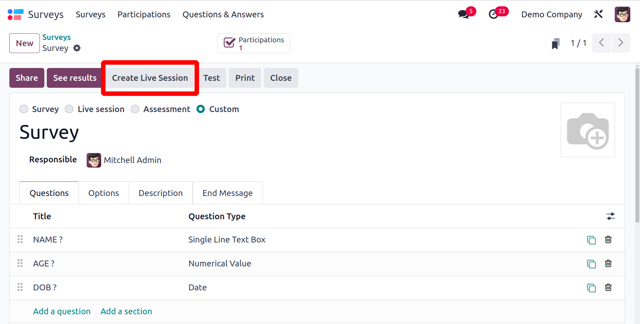Go to previous record arrow
This screenshot has height=324, width=640.
coord(601,43)
